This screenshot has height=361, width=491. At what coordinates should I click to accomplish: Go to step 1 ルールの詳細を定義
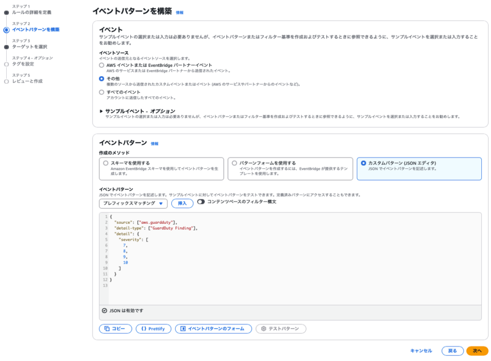pos(31,12)
